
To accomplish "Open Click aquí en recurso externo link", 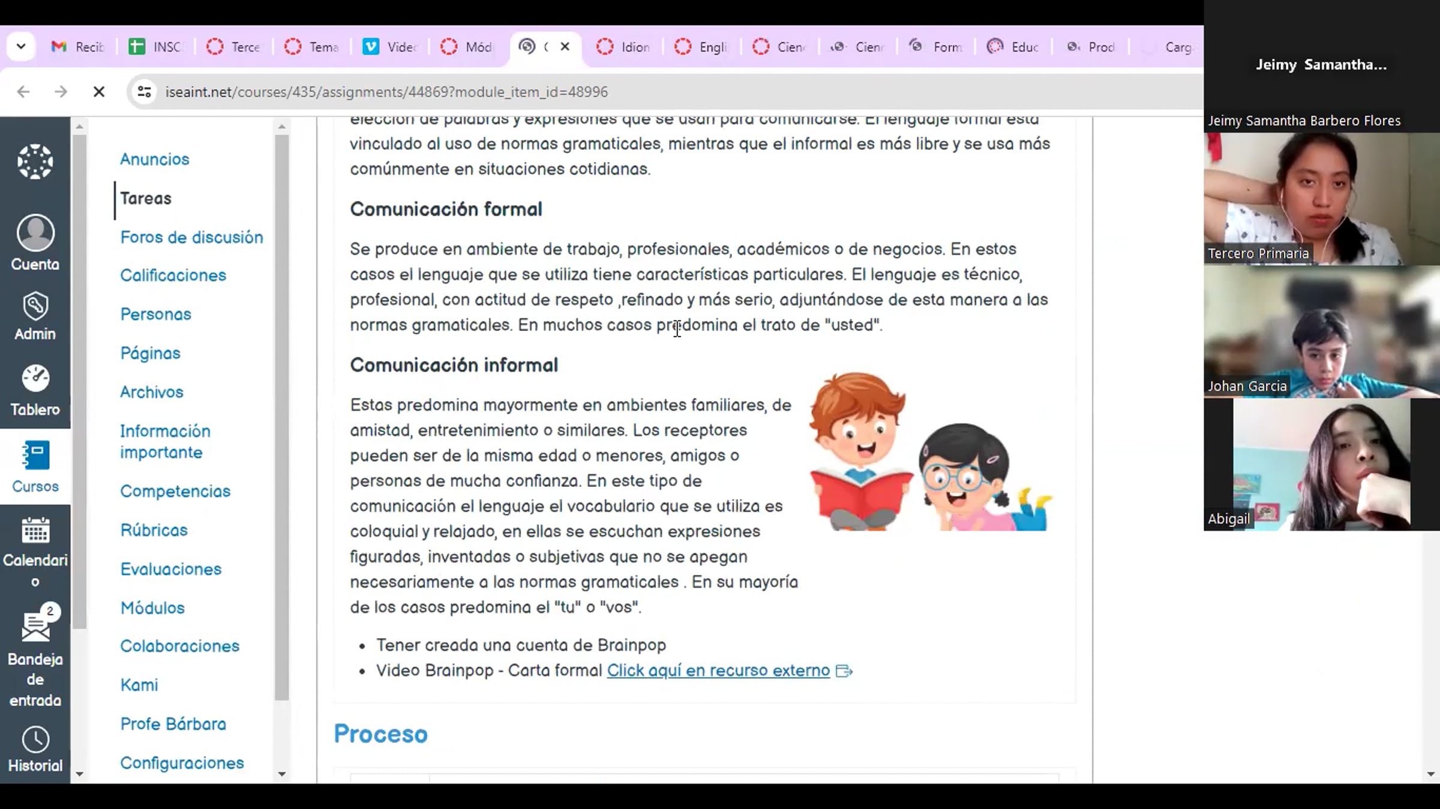I will [x=718, y=670].
